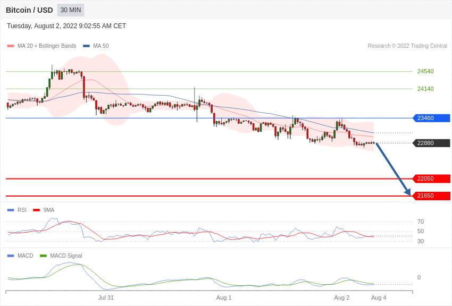Click the 30 MIN timeframe badge
The width and height of the screenshot is (452, 306).
71,10
